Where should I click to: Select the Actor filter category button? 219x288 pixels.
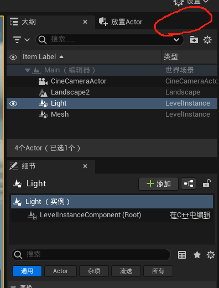tap(60, 271)
